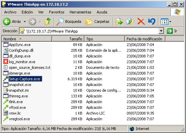Open the Favoritos menu

[x=57, y=12]
